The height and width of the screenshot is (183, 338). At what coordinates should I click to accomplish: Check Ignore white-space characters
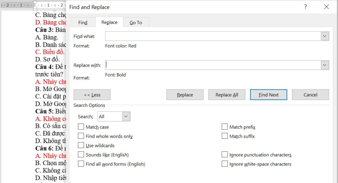[225, 164]
